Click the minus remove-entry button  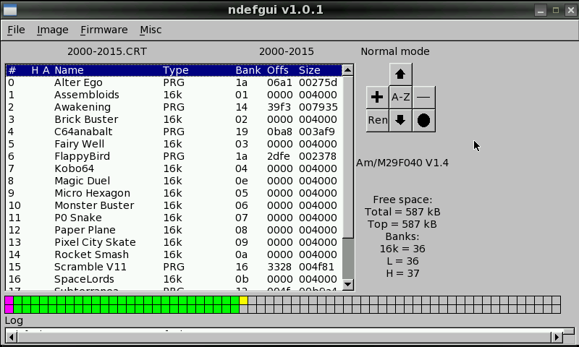pyautogui.click(x=423, y=98)
